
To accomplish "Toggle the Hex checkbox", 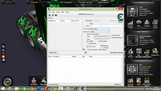I will pos(86,26).
